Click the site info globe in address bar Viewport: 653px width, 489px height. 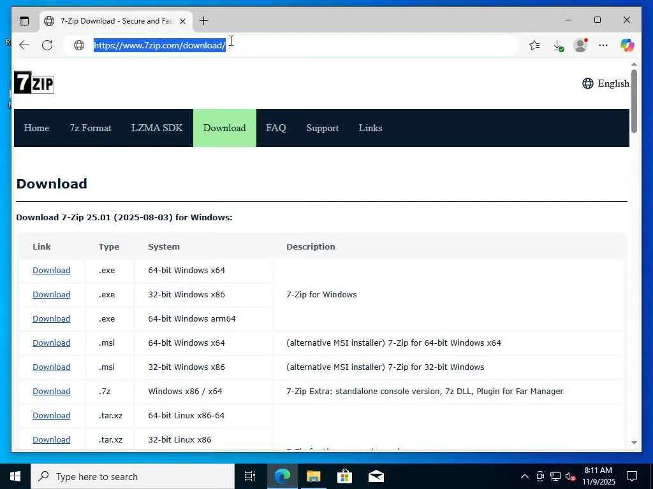tap(79, 45)
